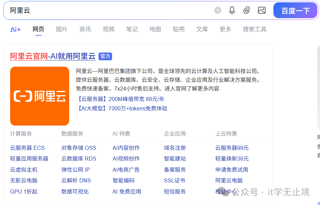
Task: Select the 网页 tab
Action: pos(38,29)
